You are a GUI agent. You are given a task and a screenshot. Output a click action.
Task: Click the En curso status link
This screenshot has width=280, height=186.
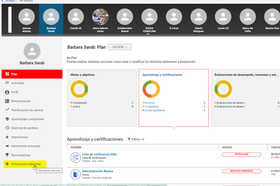150,103
